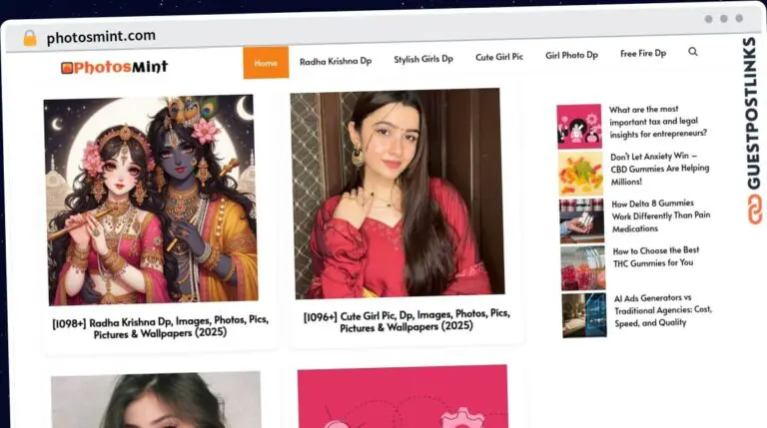The width and height of the screenshot is (767, 428).
Task: Open the Girl Photo Dp menu item
Action: point(572,55)
